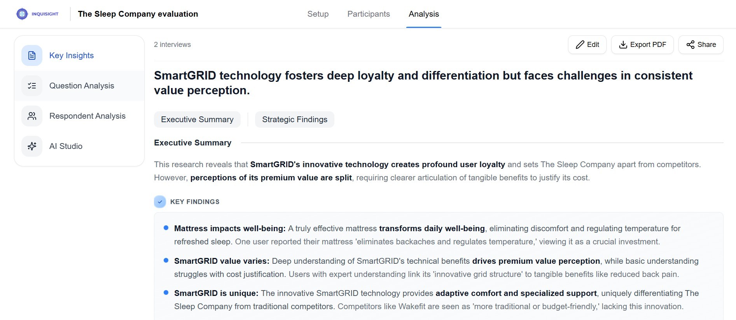Image resolution: width=736 pixels, height=320 pixels.
Task: Click the Edit button label
Action: coord(593,45)
